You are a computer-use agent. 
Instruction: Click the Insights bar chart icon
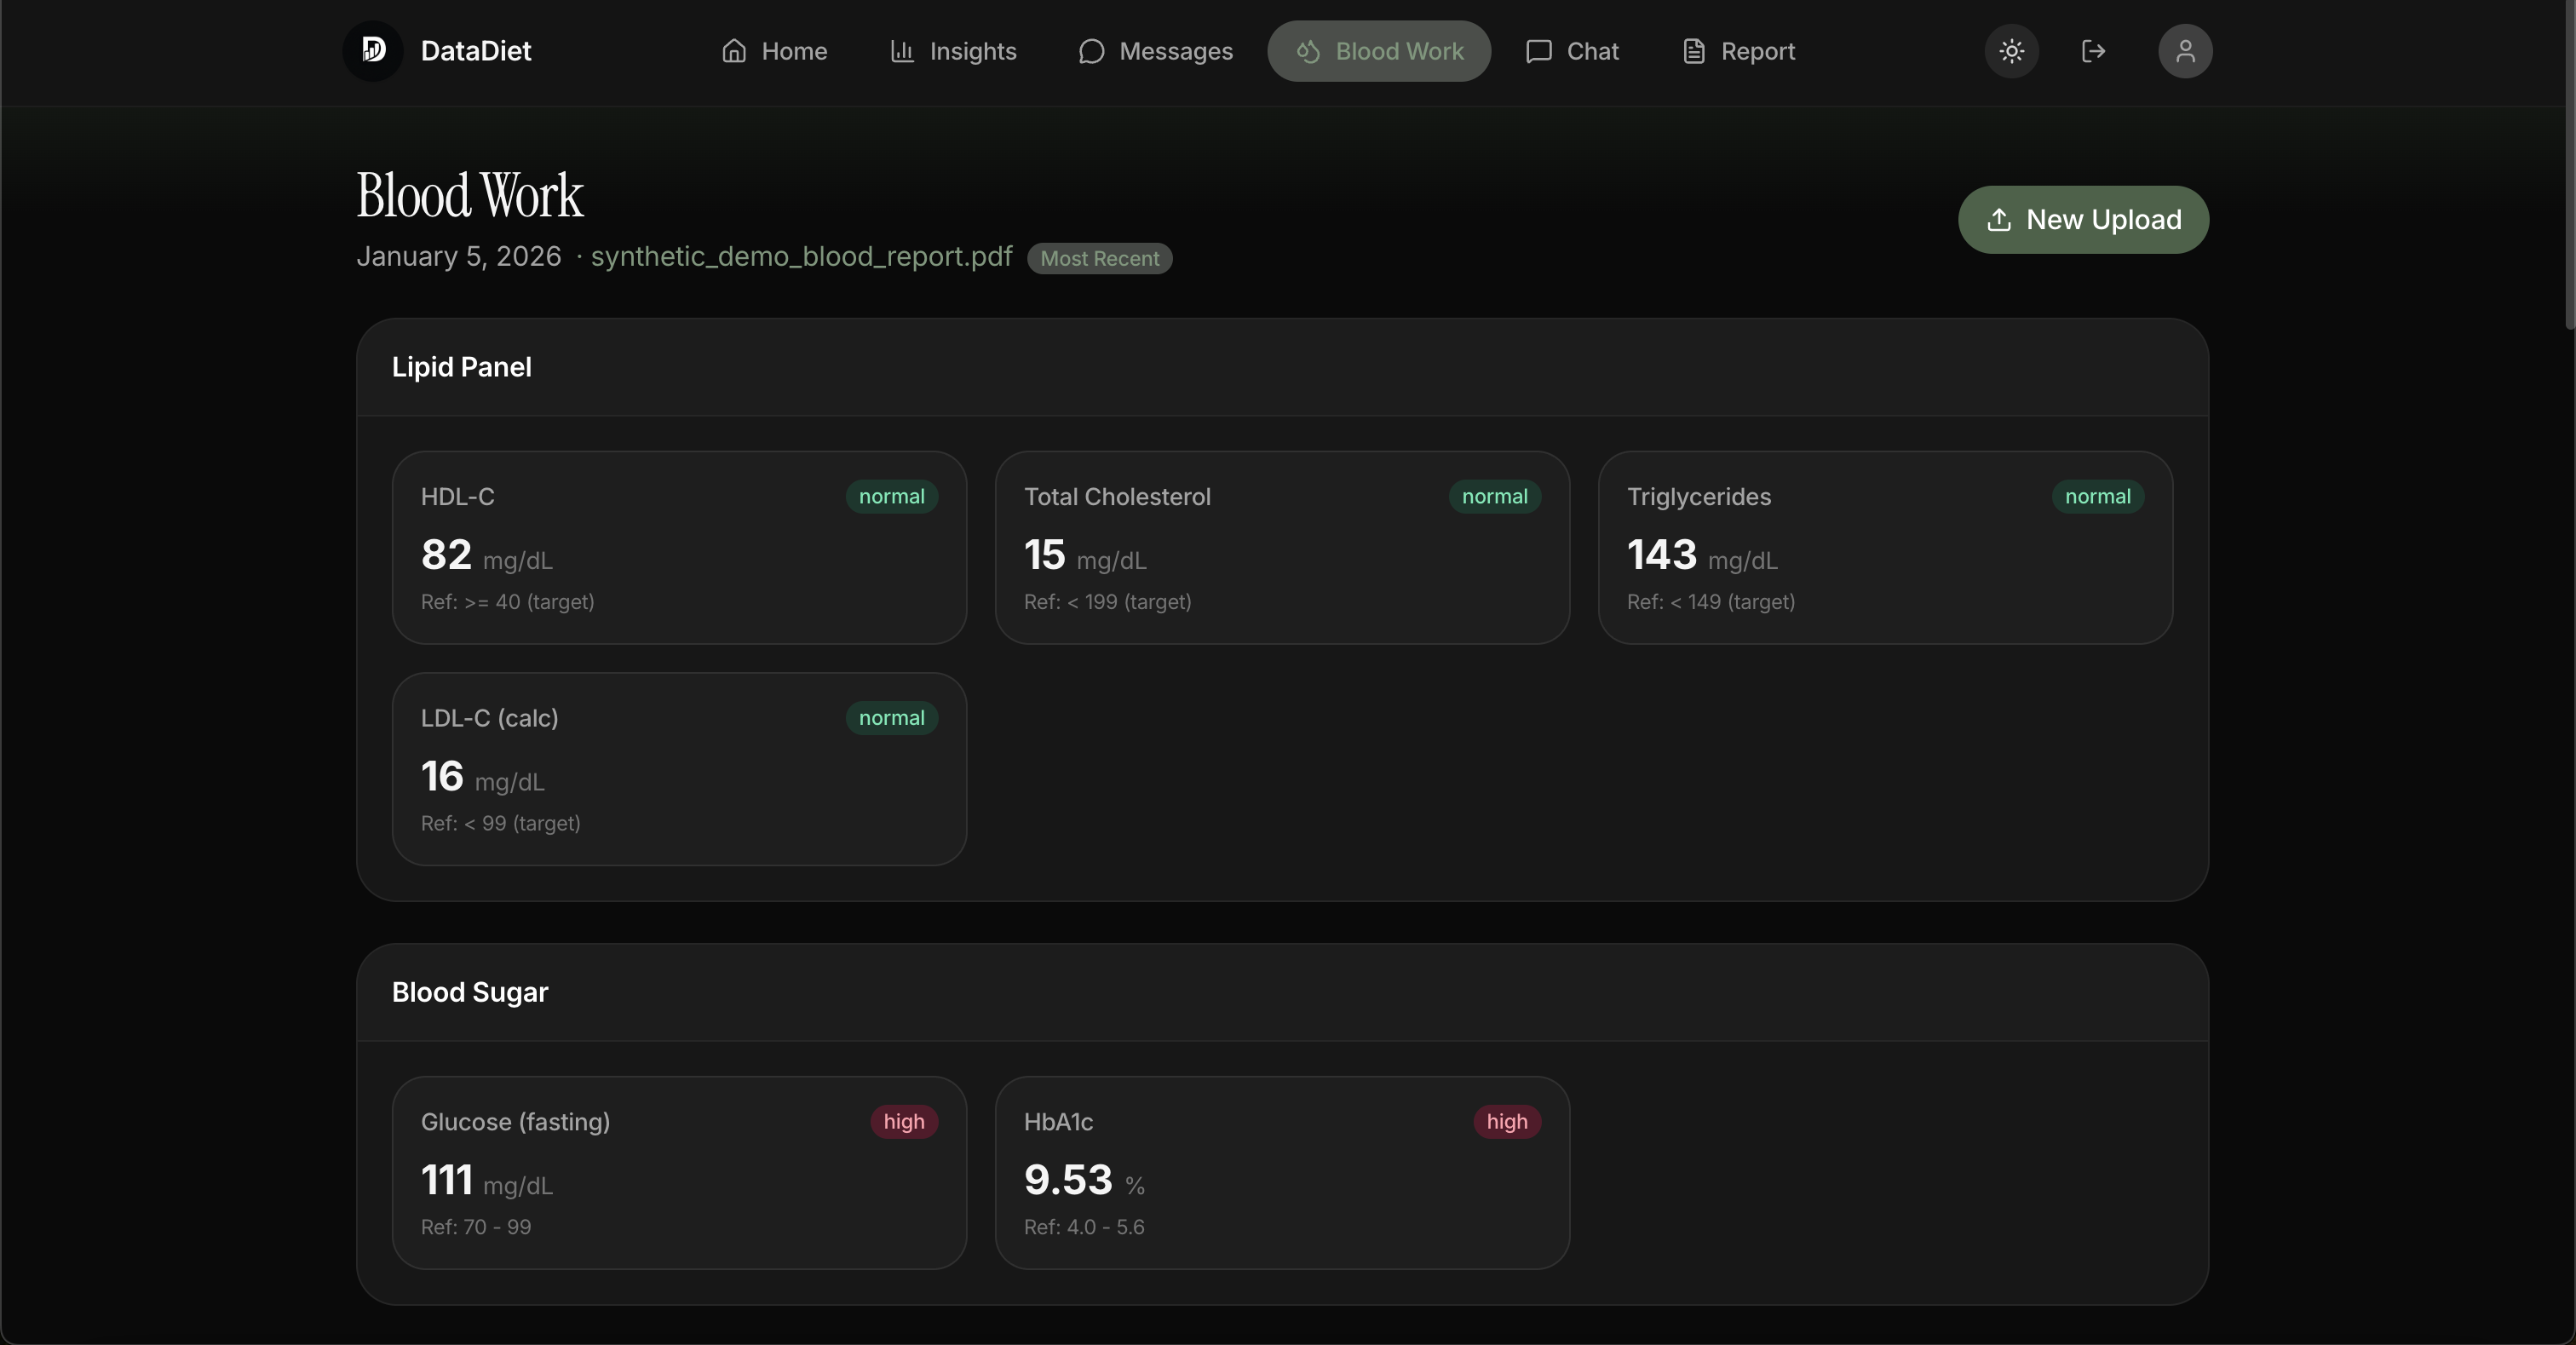[x=902, y=51]
